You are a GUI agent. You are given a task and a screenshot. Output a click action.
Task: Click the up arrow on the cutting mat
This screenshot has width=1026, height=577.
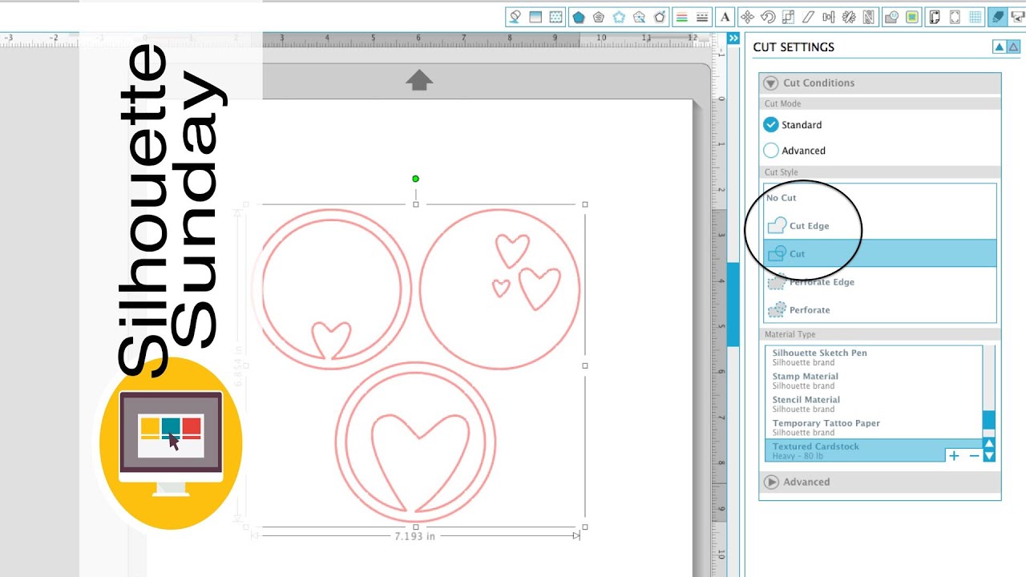419,79
